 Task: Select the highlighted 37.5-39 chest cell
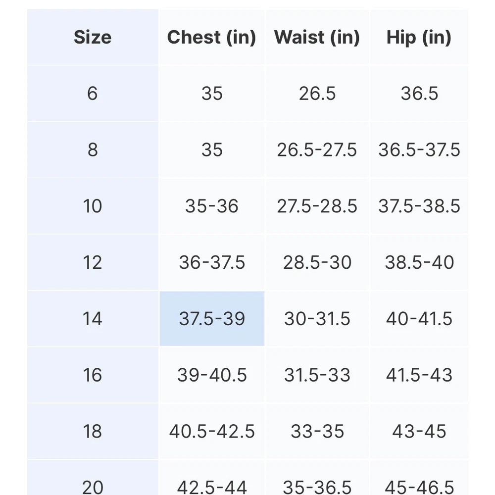click(x=212, y=318)
